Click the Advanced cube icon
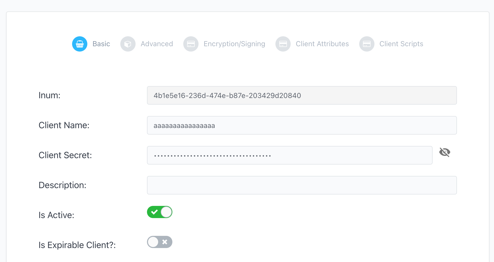Screen dimensions: 494x262 tap(128, 44)
